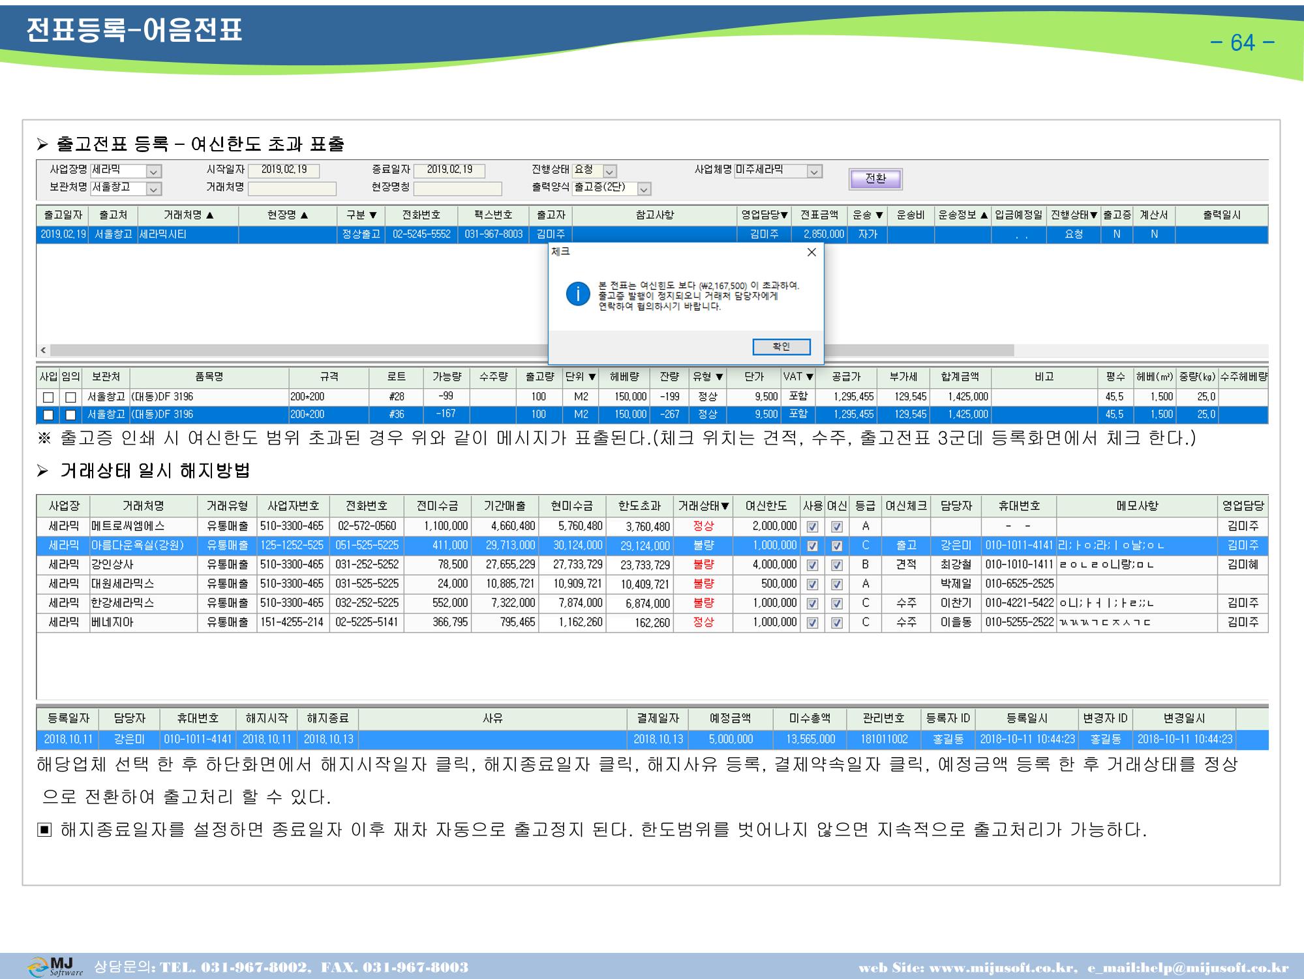Sort by 현장명 column header

(288, 215)
